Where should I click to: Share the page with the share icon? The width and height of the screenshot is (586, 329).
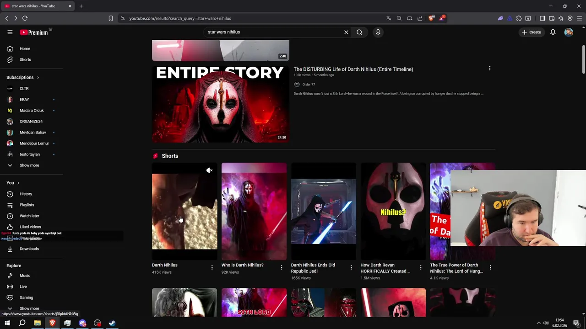[x=420, y=18]
